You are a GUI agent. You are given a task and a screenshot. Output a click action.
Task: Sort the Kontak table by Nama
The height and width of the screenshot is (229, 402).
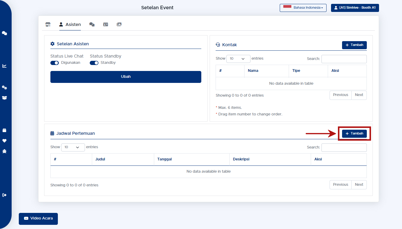[x=266, y=71]
